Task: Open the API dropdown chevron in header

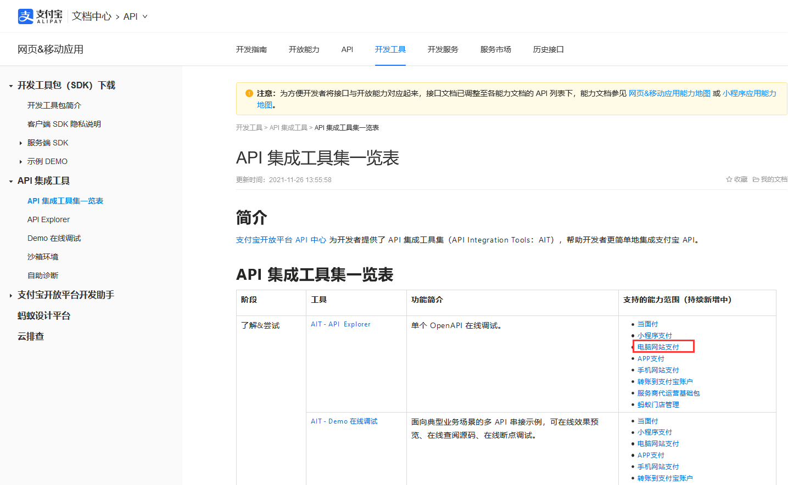Action: [x=145, y=16]
